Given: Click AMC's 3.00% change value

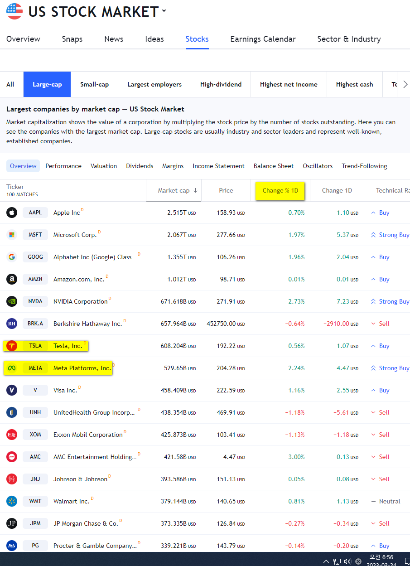Looking at the screenshot, I should (296, 457).
